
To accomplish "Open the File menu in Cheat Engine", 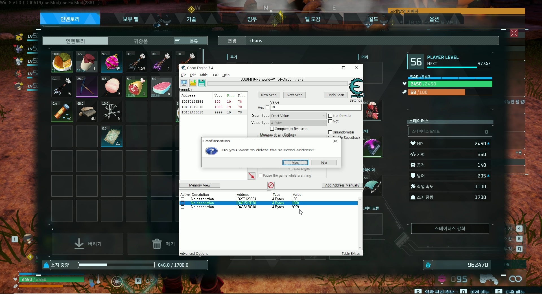I will point(183,75).
